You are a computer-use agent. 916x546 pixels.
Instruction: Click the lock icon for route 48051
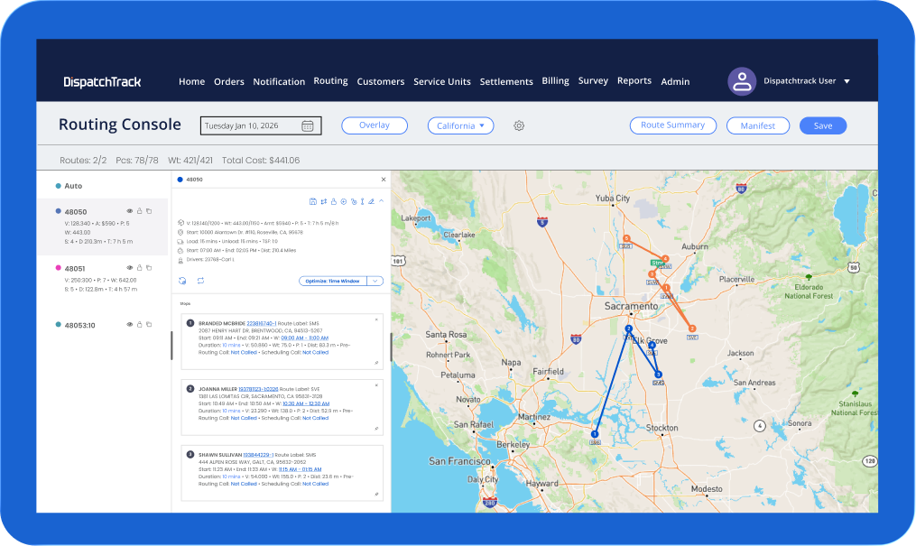pyautogui.click(x=139, y=268)
